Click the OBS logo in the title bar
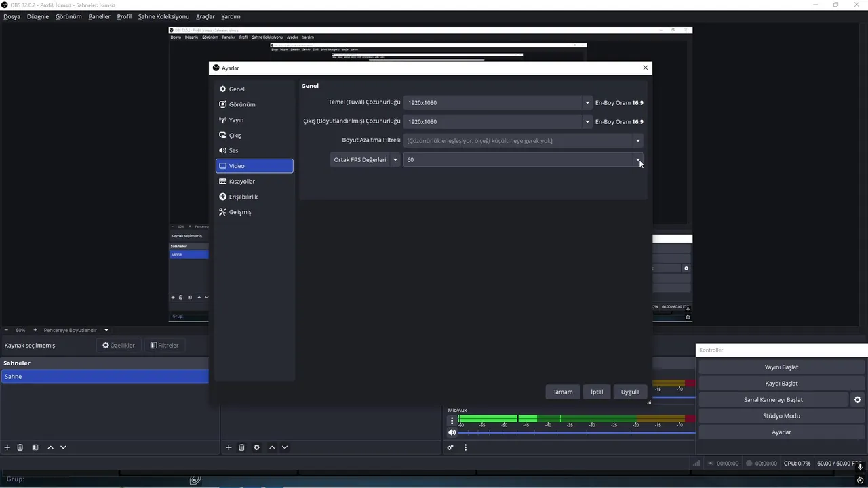 tap(5, 5)
